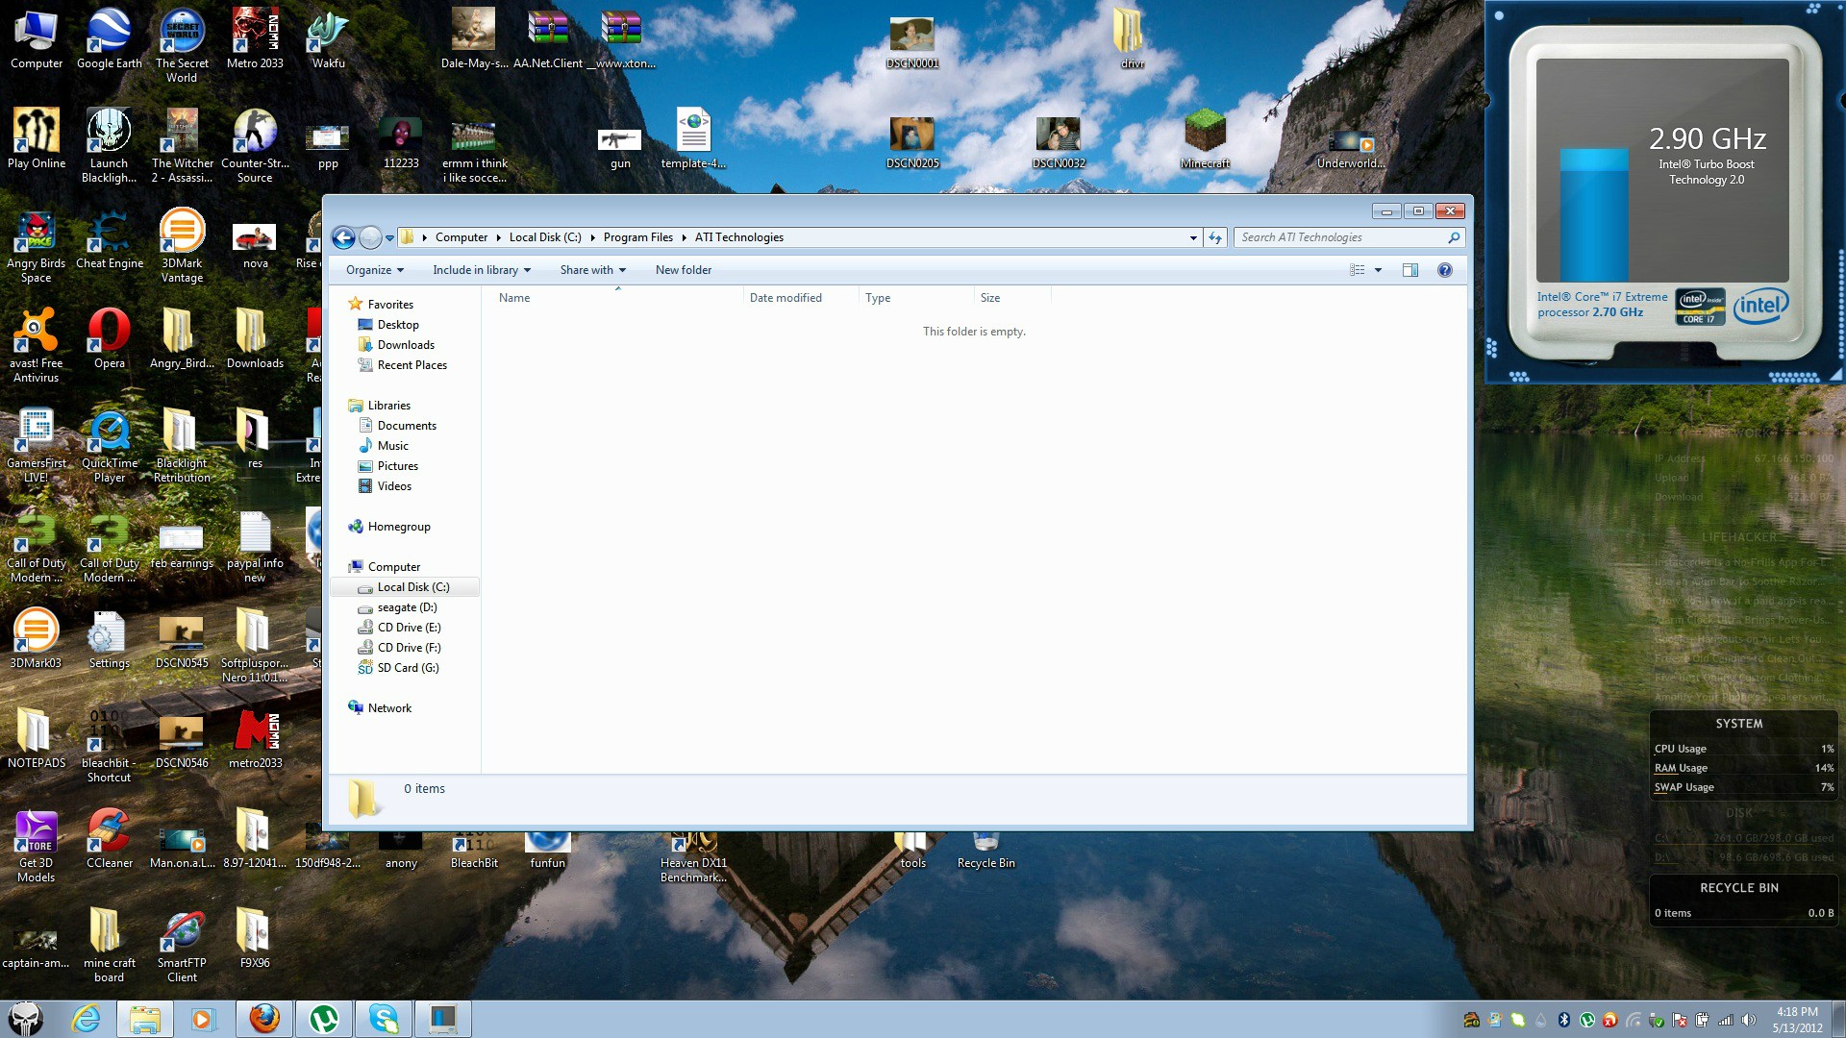Viewport: 1846px width, 1038px height.
Task: Open the Include in library dropdown
Action: (x=482, y=270)
